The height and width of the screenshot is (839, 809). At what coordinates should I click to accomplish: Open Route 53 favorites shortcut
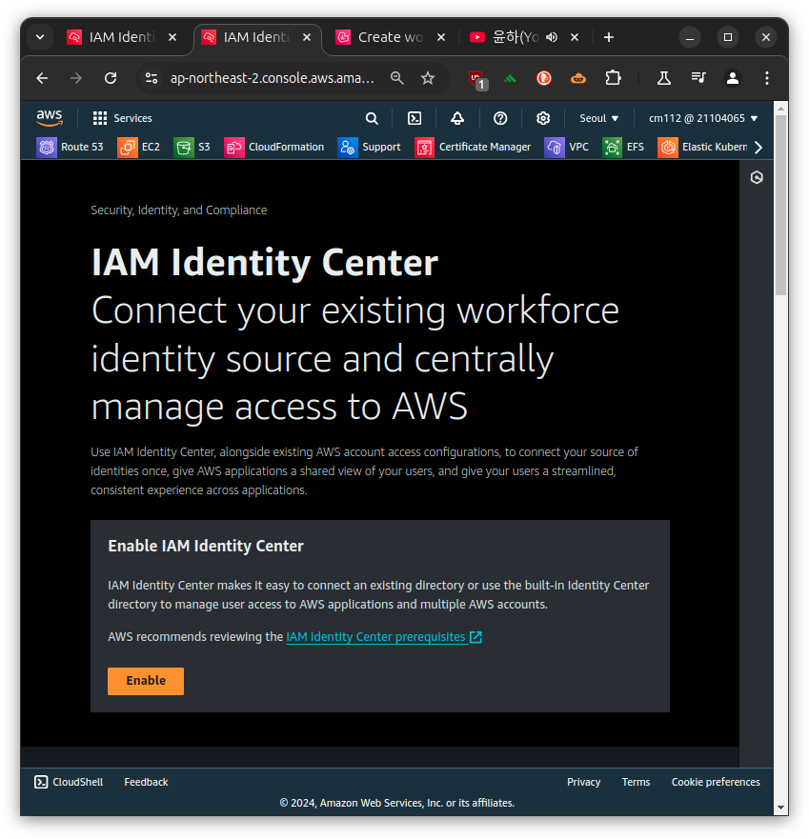(x=70, y=148)
